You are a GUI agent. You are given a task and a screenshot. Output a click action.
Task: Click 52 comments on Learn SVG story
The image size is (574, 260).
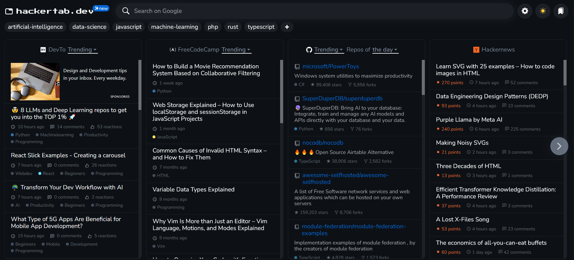[x=521, y=83]
